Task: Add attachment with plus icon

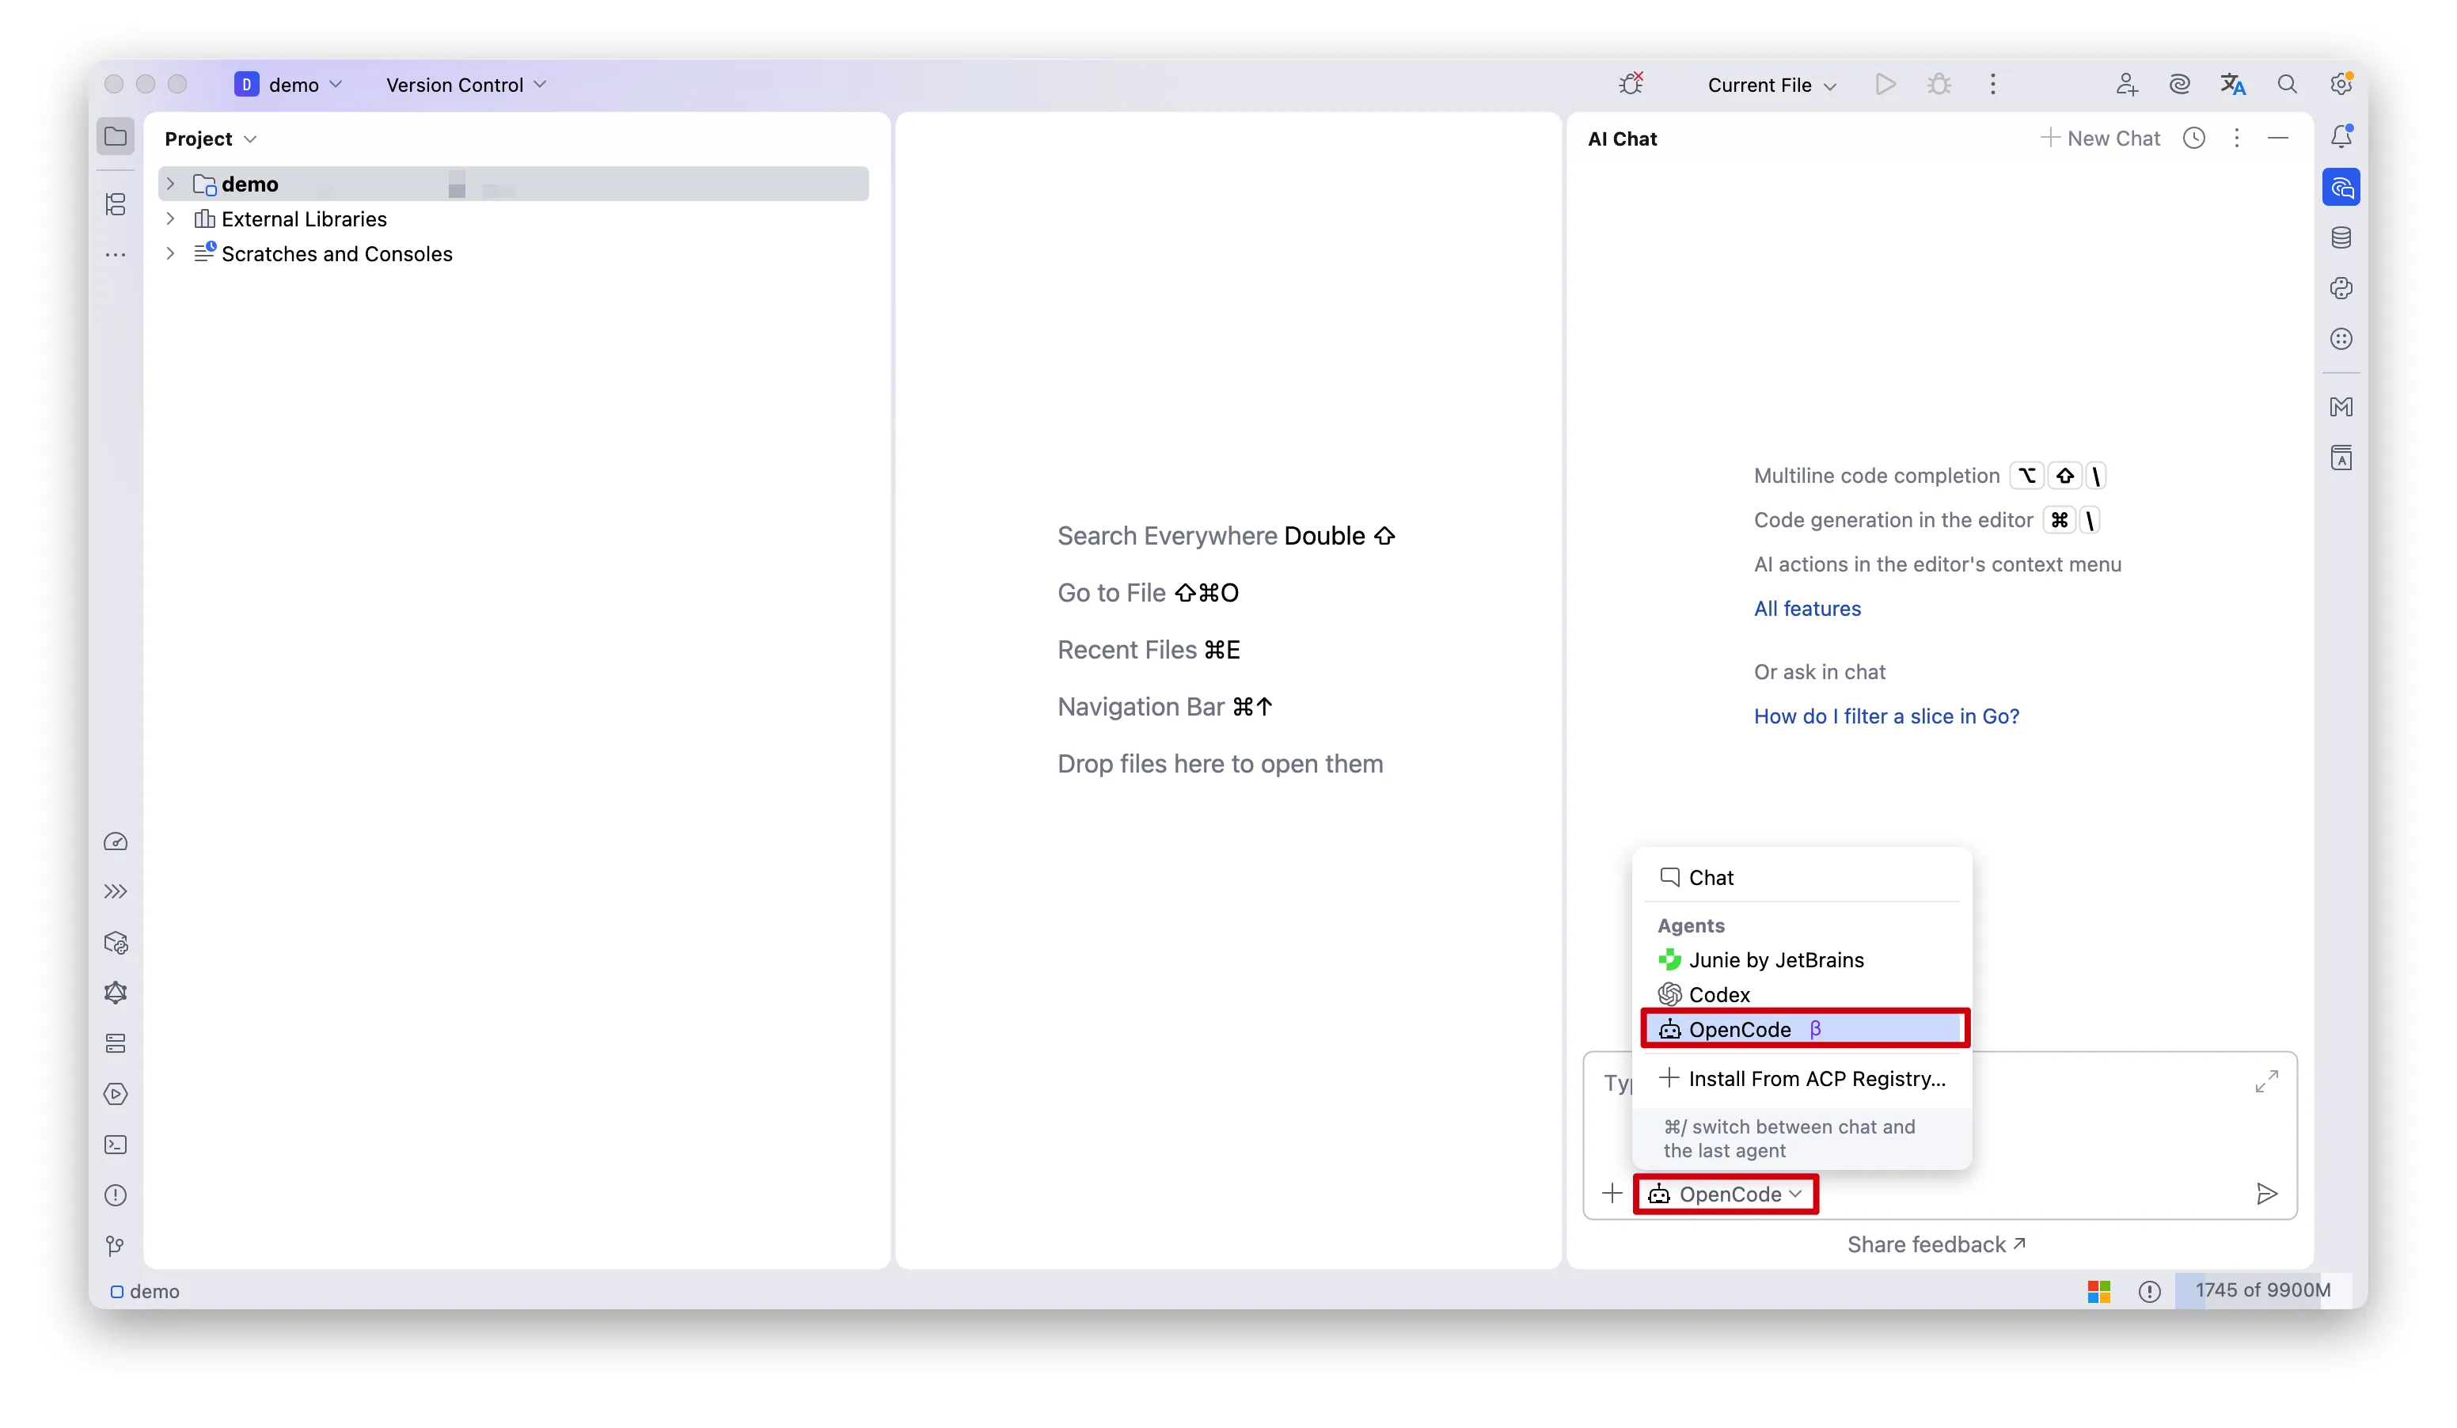Action: (1612, 1193)
